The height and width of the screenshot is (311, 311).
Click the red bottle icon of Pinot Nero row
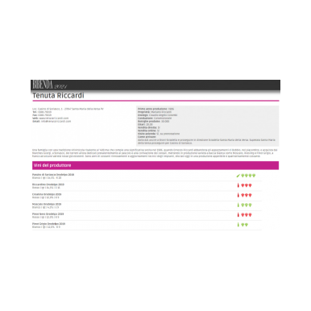[238, 215]
